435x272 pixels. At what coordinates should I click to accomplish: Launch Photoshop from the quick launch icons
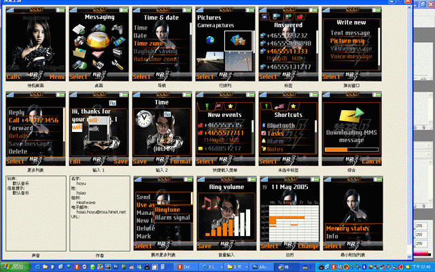pos(116,267)
